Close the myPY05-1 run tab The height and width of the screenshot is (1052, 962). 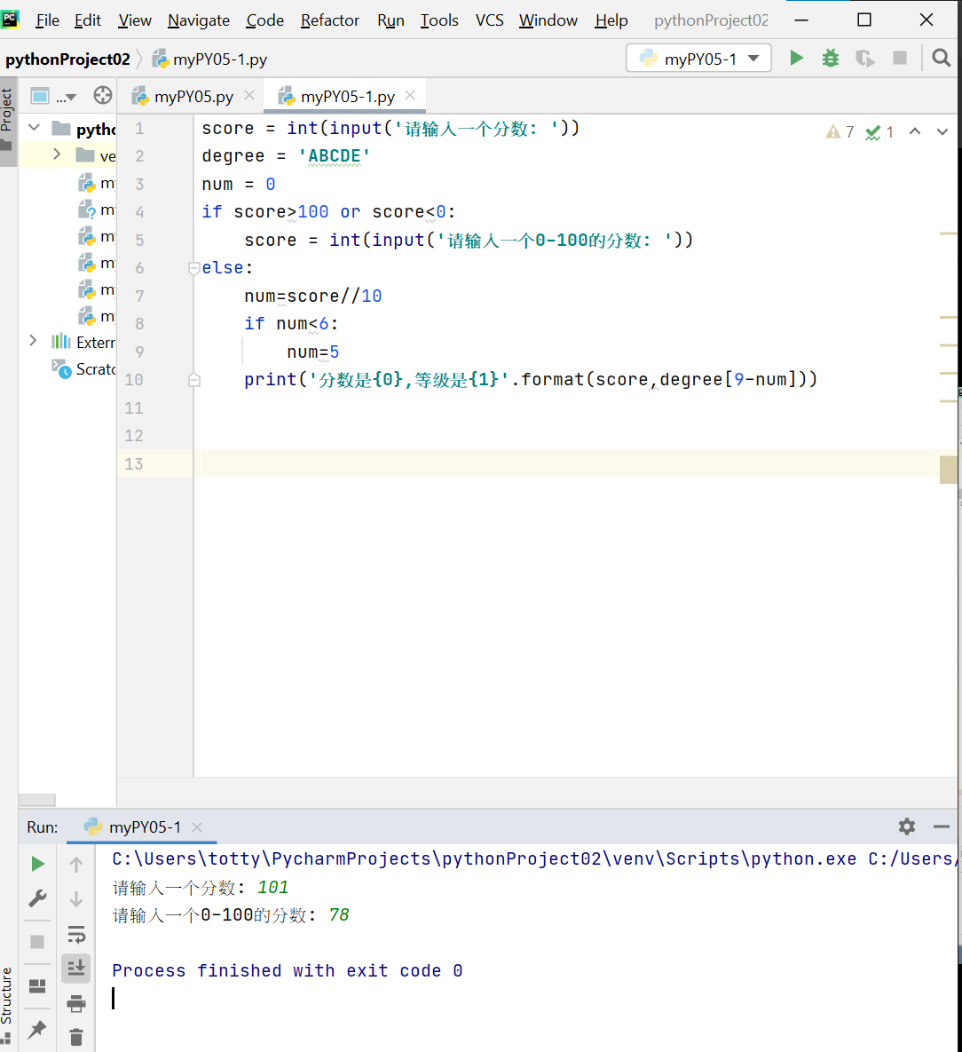click(x=197, y=827)
